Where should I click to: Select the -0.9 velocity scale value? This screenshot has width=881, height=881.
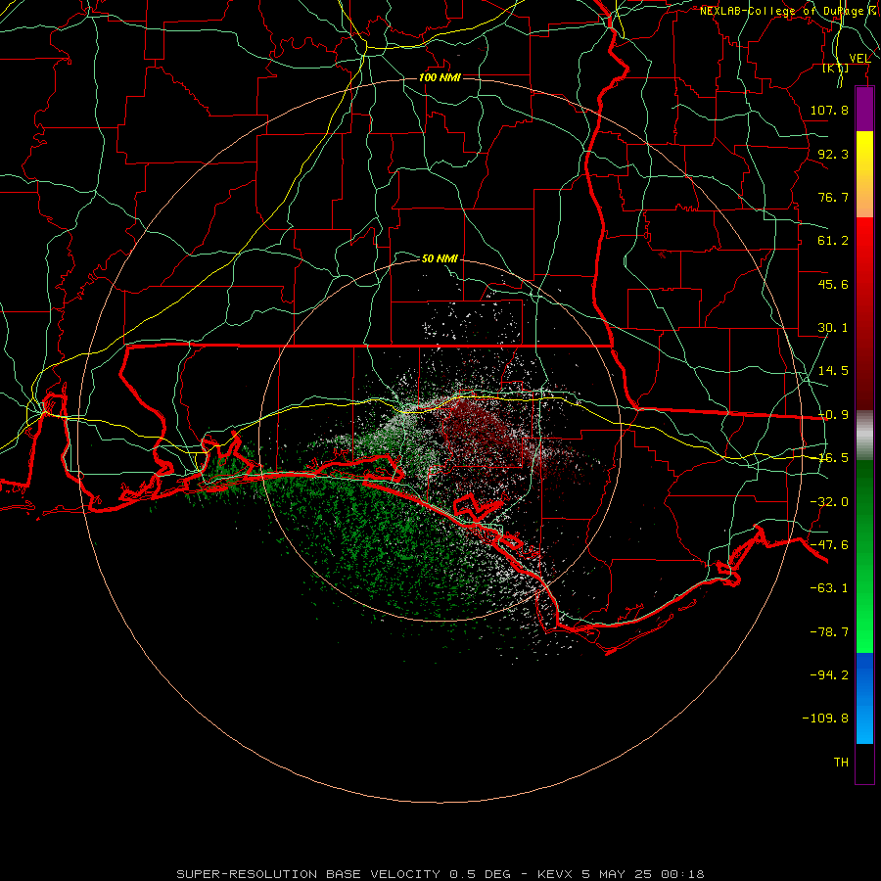833,415
